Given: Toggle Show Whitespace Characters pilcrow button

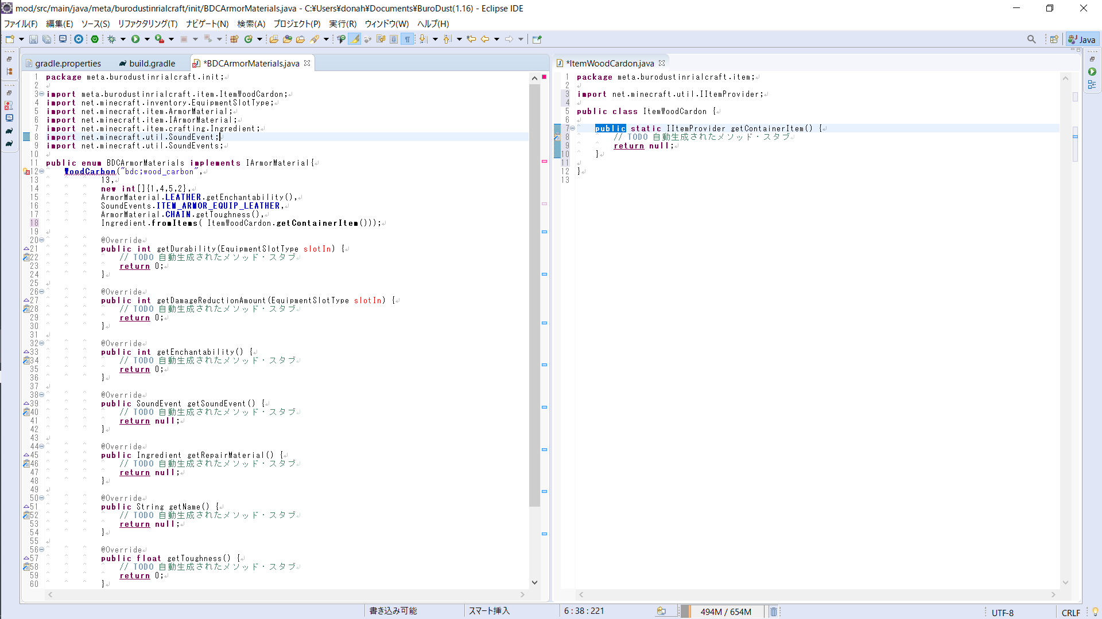Looking at the screenshot, I should point(408,39).
